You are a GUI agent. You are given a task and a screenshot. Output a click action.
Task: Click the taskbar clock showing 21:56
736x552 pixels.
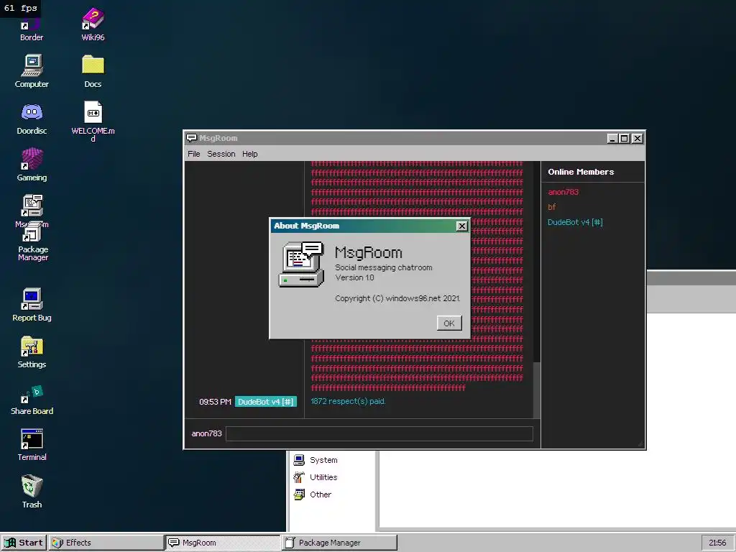pyautogui.click(x=718, y=543)
